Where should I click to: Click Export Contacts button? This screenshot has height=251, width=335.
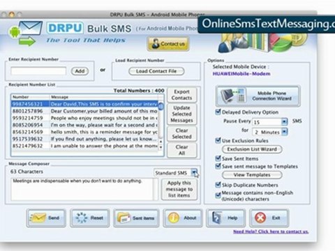(x=181, y=95)
